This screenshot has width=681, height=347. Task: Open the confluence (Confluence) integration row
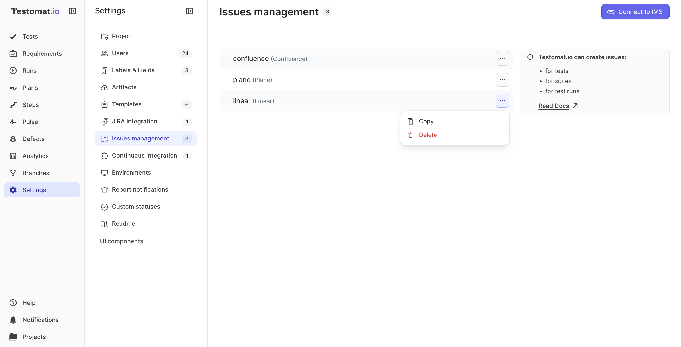[x=366, y=59]
